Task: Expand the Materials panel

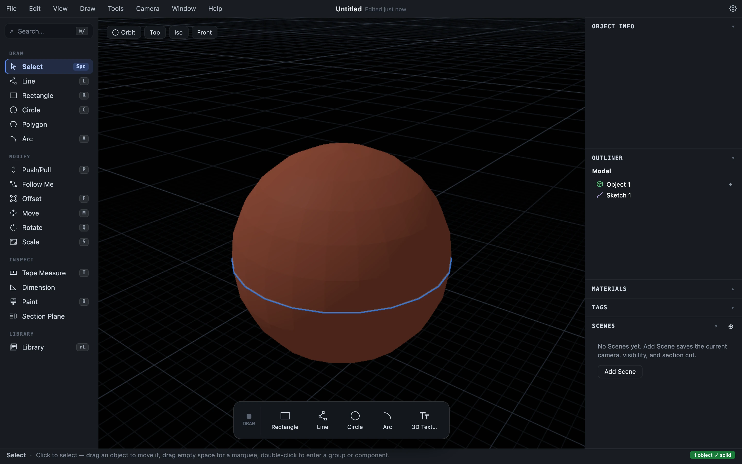Action: pos(733,289)
